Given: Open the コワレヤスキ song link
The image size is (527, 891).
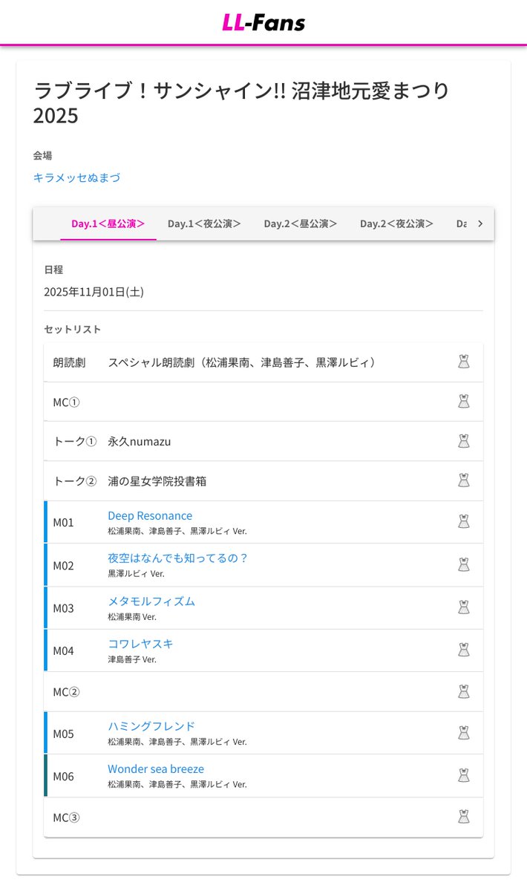Looking at the screenshot, I should point(140,644).
